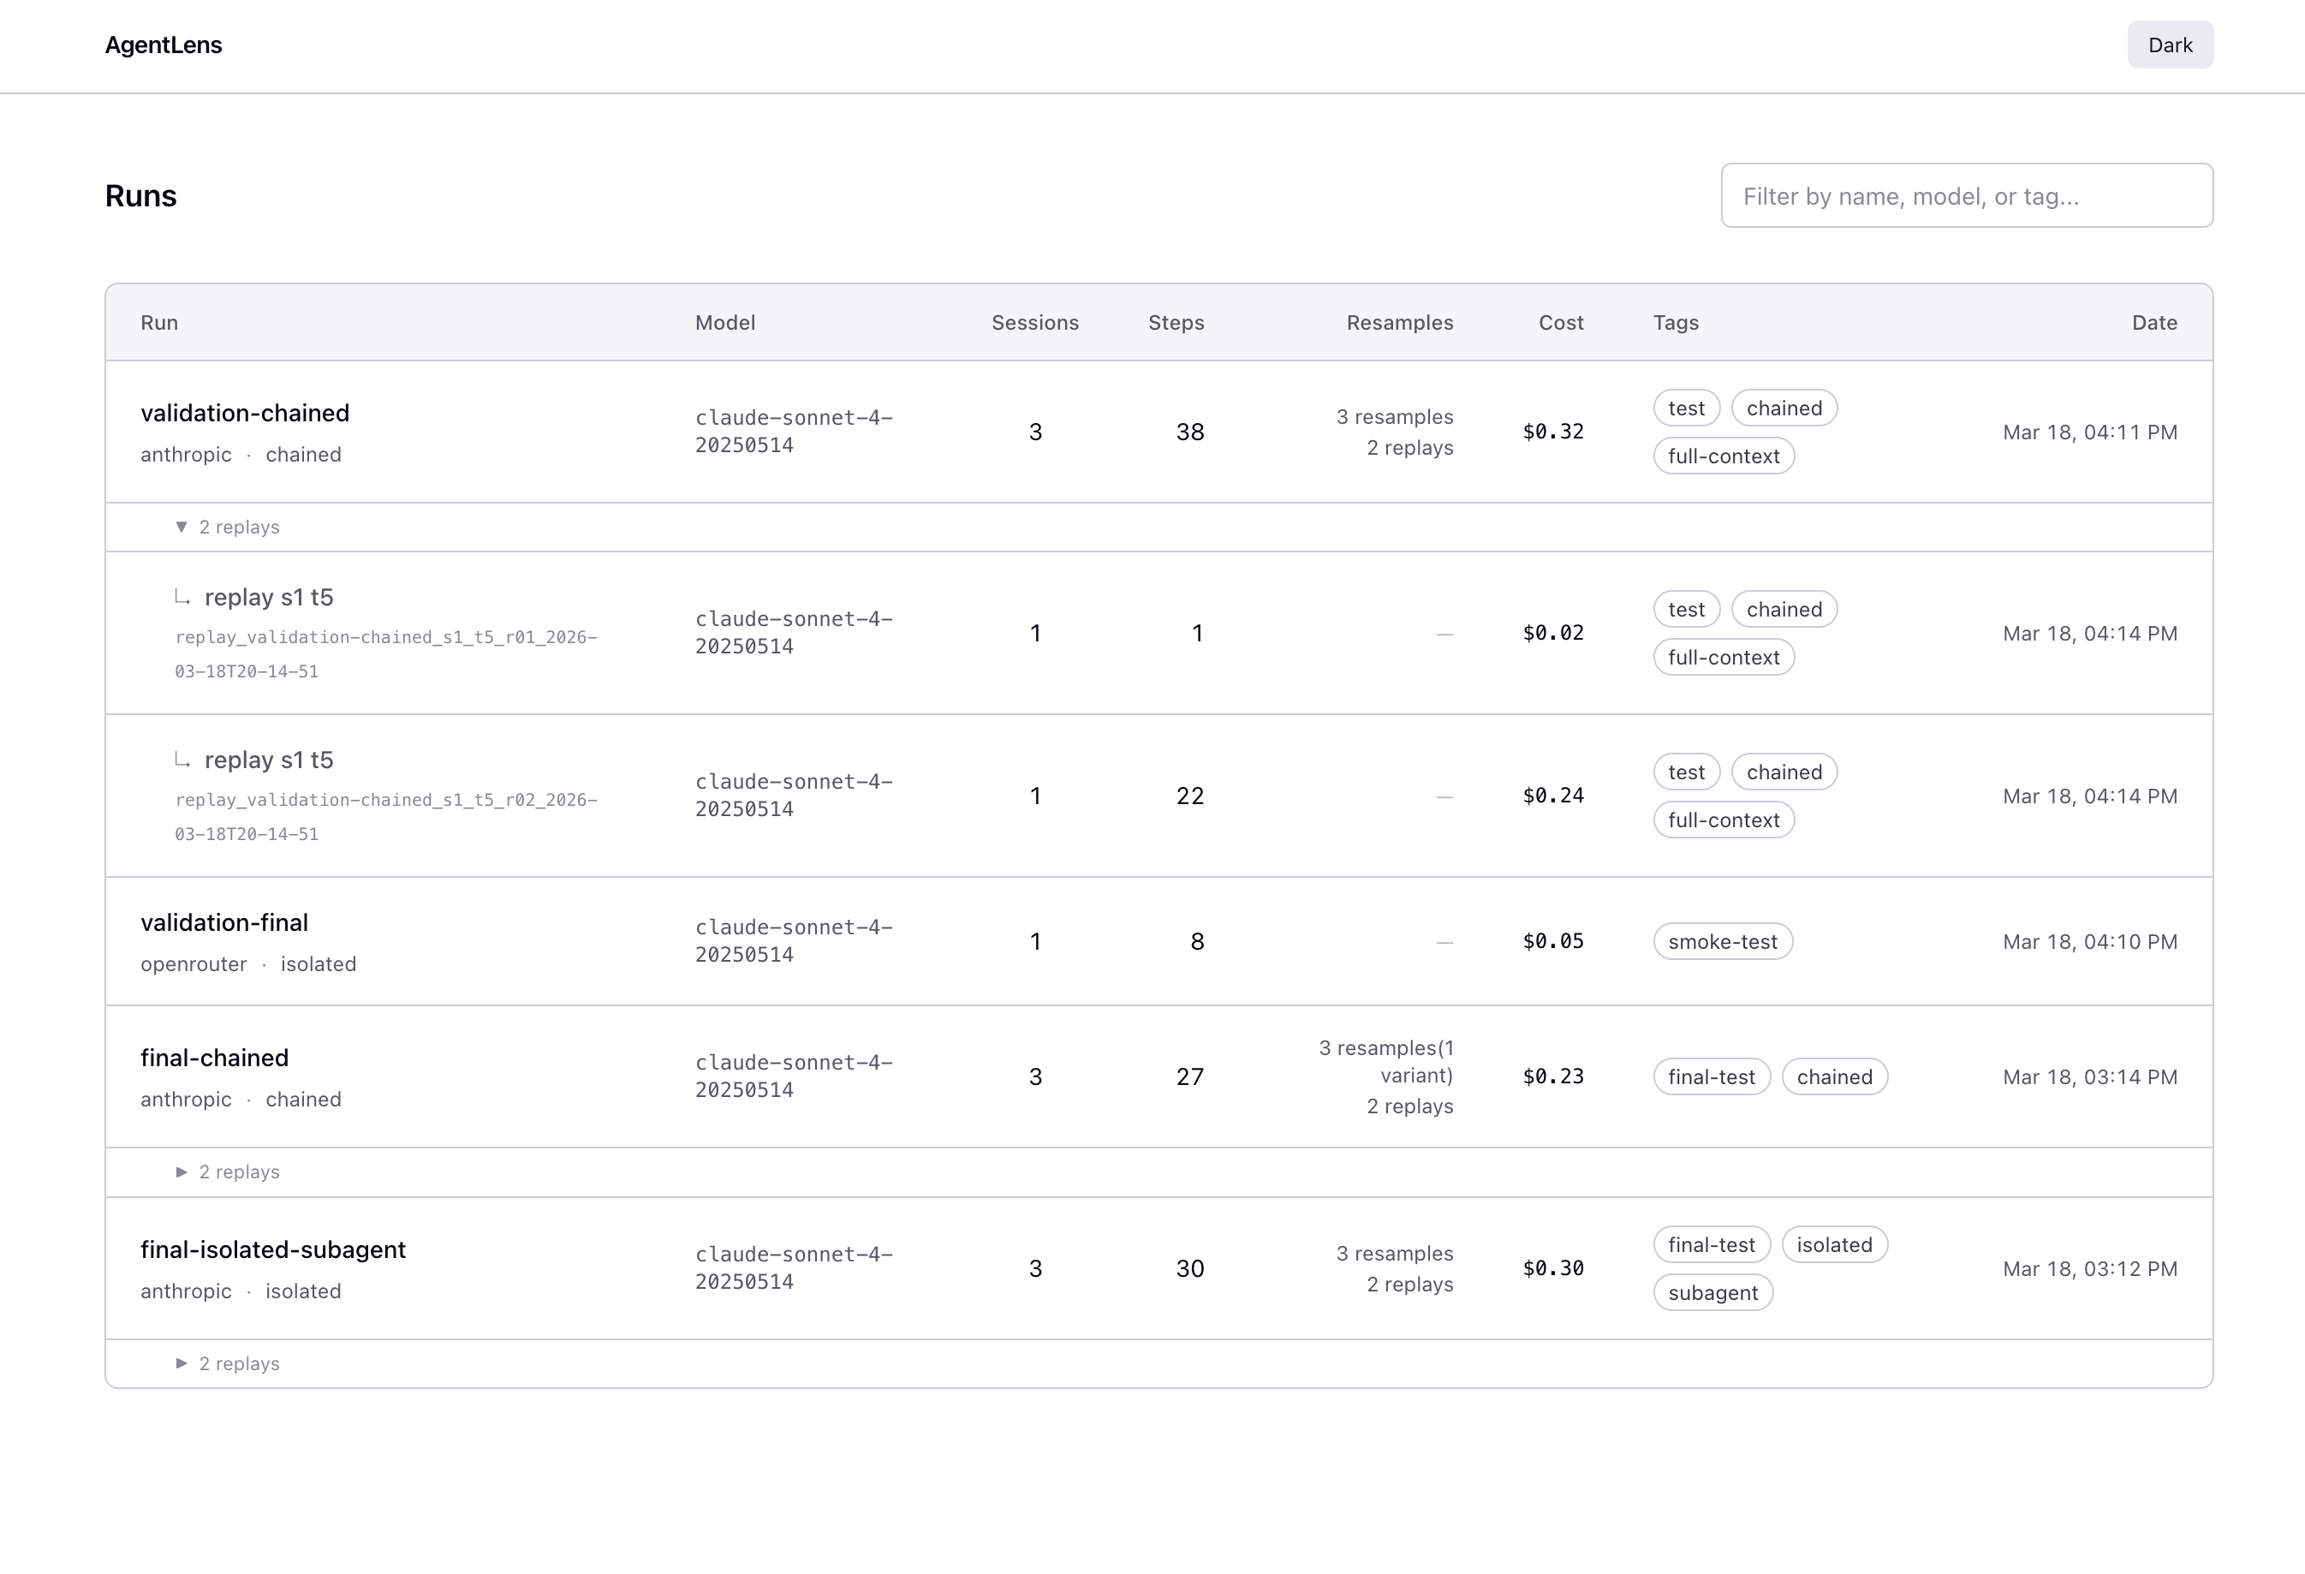The width and height of the screenshot is (2305, 1574).
Task: Expand replays under final-isolated-subagent
Action: tap(228, 1362)
